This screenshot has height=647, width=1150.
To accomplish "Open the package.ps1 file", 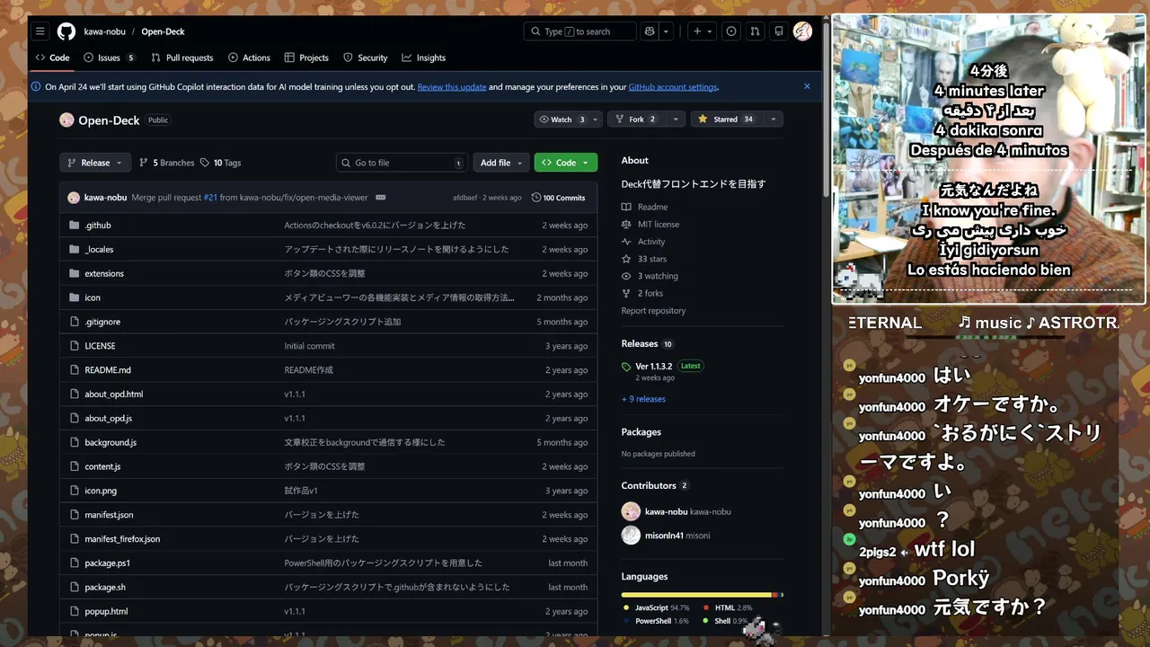I will 108,563.
